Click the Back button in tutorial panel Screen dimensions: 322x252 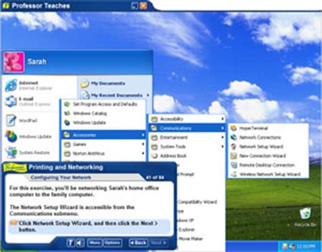coord(138,243)
